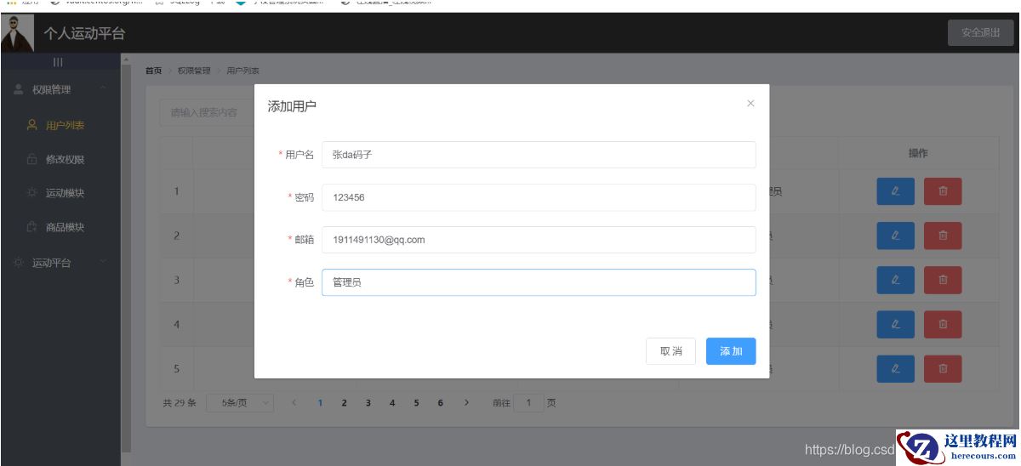Click the 商品模块 sidebar icon
1021x466 pixels.
(x=32, y=227)
